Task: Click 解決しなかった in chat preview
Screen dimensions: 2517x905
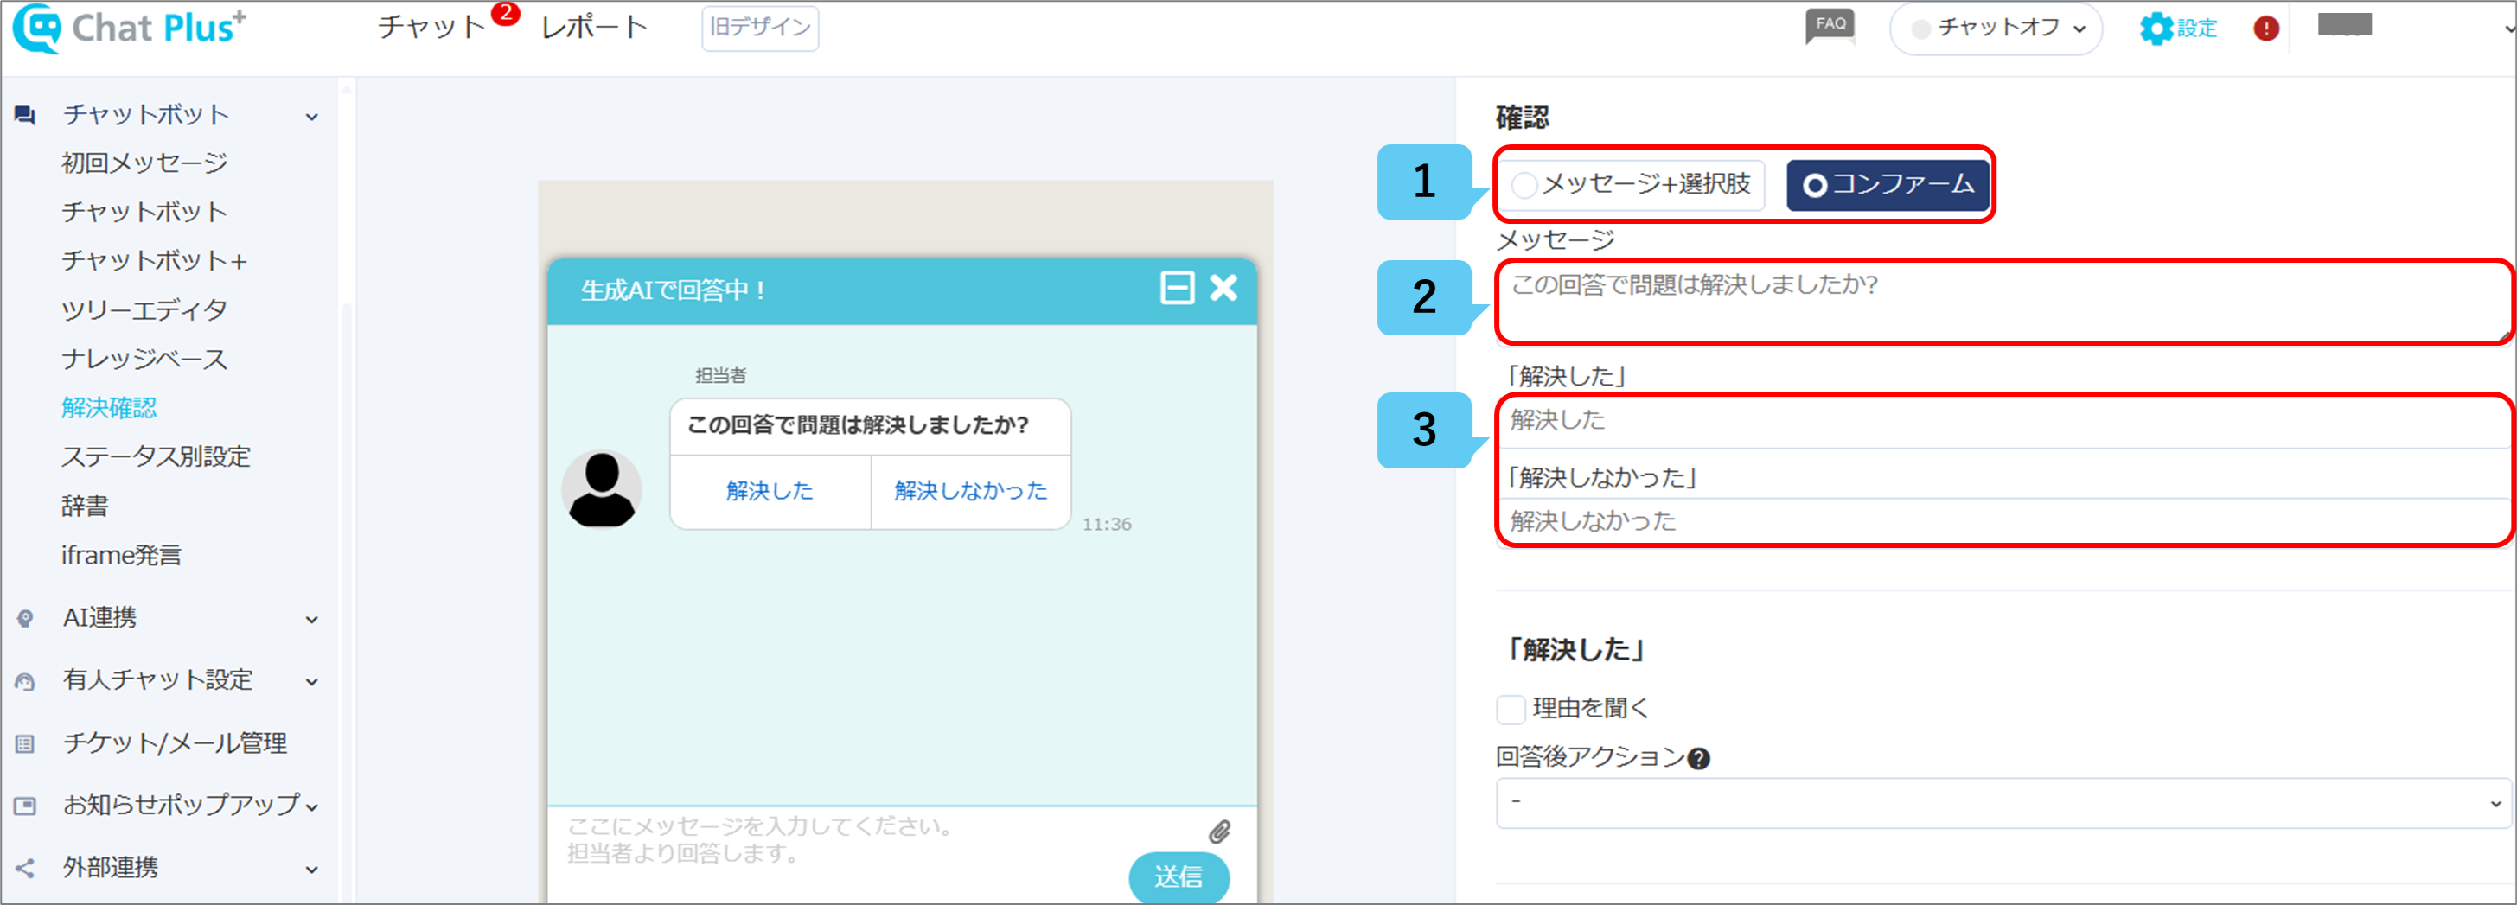Action: coord(970,491)
